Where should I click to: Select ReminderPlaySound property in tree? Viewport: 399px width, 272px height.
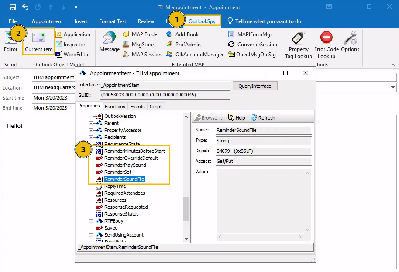(x=125, y=165)
